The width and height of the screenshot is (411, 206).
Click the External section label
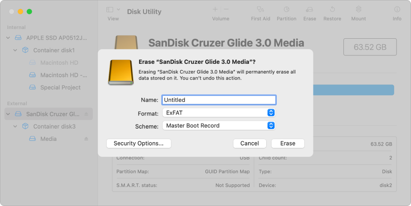(x=17, y=103)
